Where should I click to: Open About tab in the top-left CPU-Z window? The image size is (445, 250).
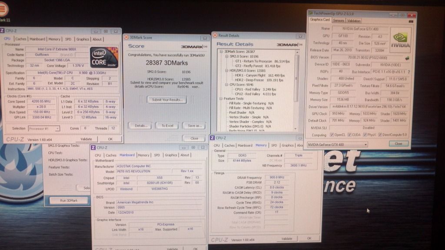pyautogui.click(x=97, y=39)
